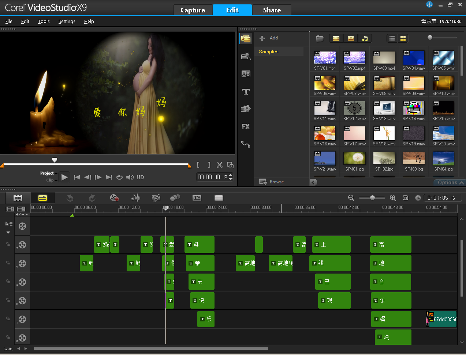The height and width of the screenshot is (355, 466).
Task: Click the import media files folder icon
Action: tap(320, 38)
